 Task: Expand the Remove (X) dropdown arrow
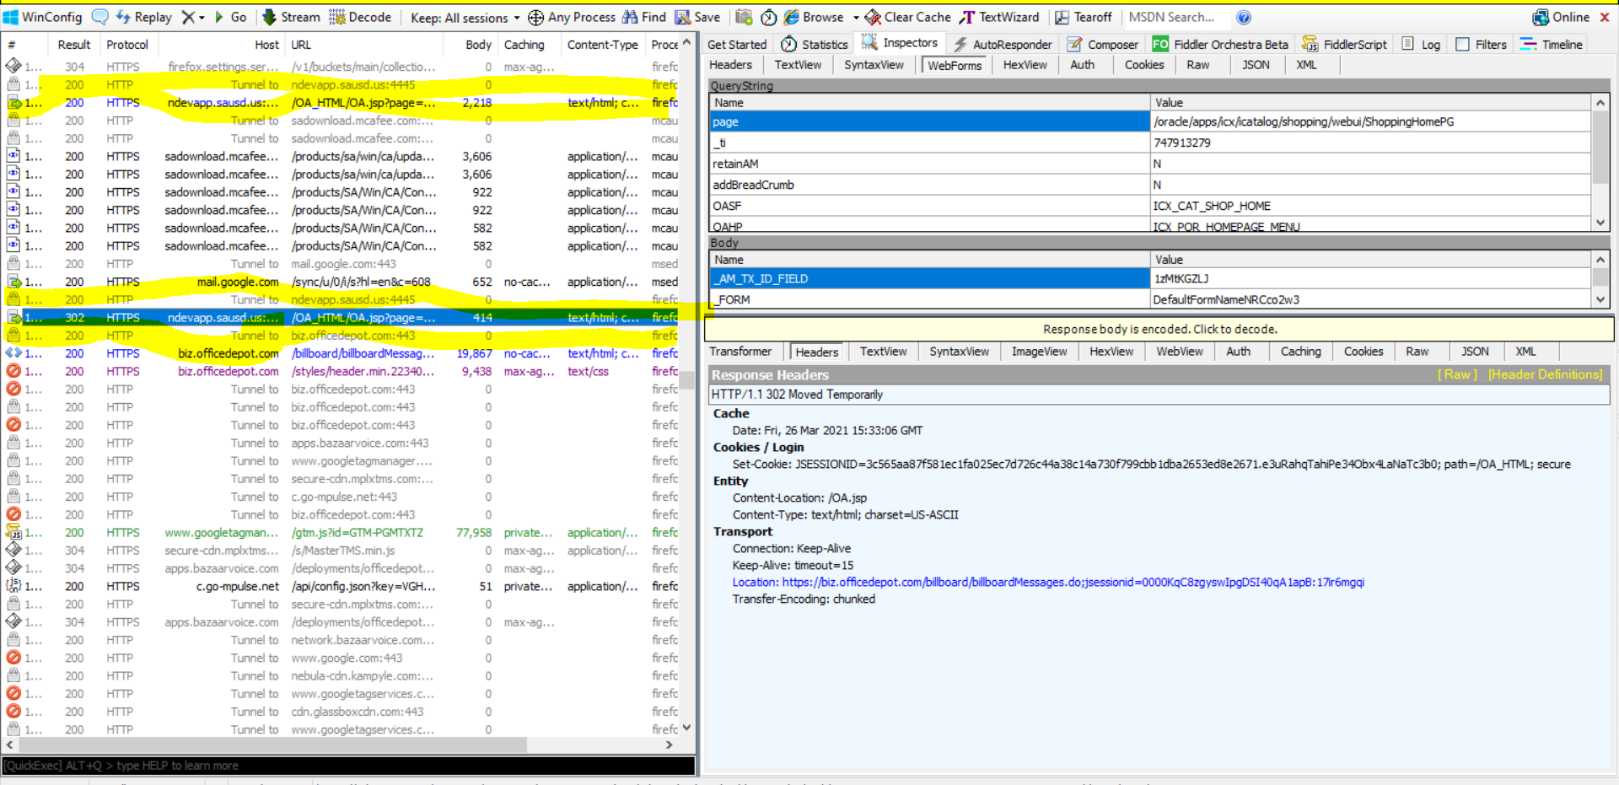202,17
